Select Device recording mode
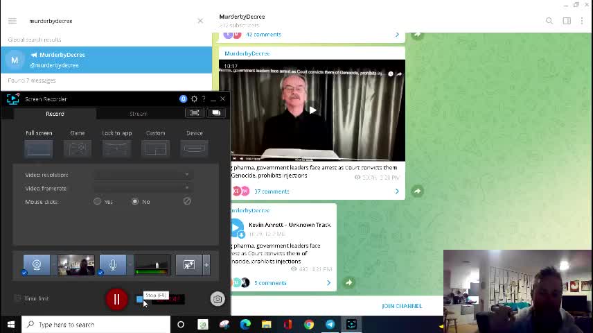593x333 pixels. point(195,144)
